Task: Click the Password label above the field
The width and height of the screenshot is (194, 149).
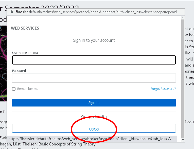Action: [x=19, y=71]
